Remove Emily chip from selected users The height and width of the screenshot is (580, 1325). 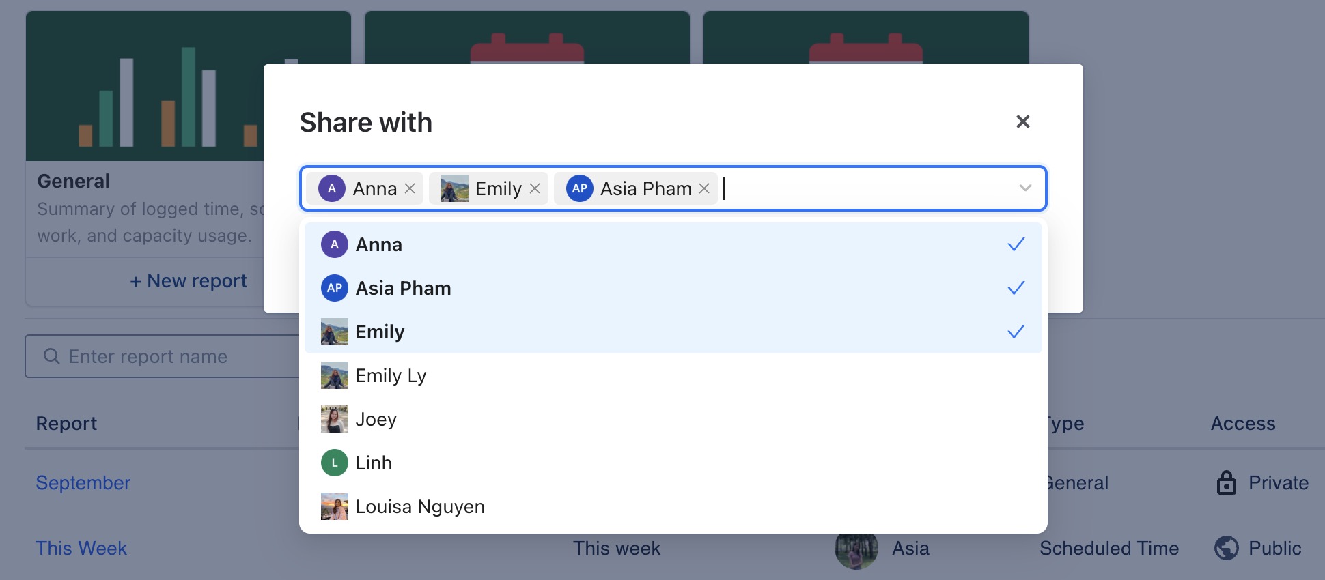[x=535, y=188]
